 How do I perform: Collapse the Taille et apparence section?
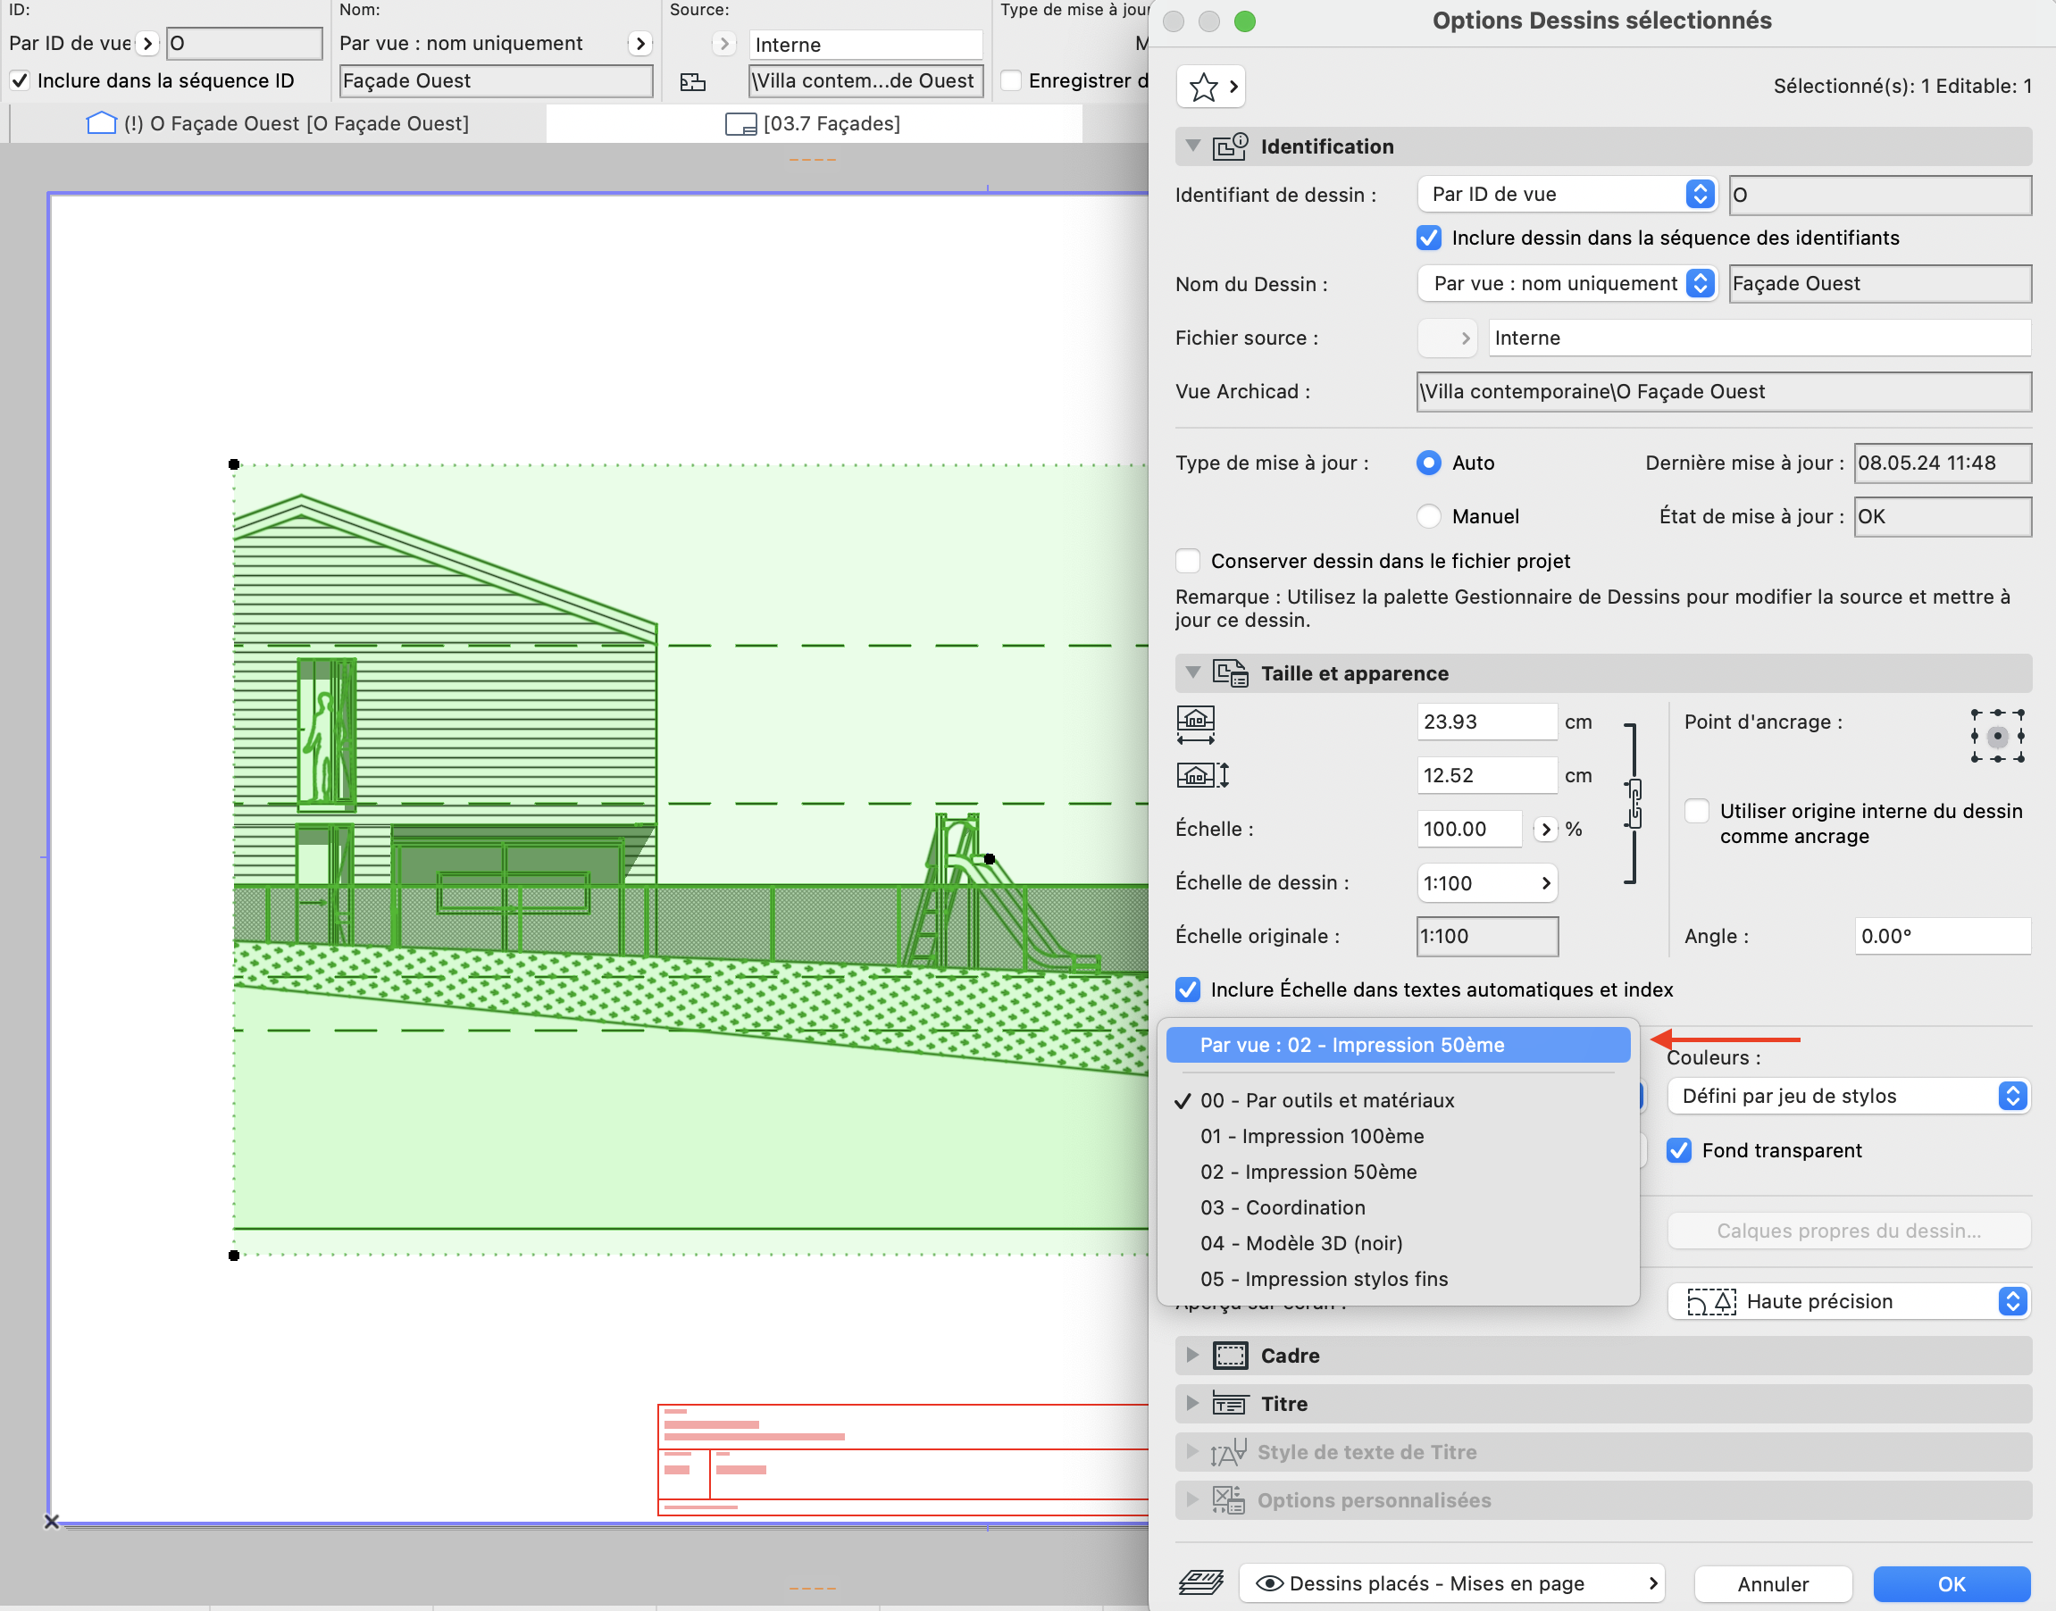(x=1193, y=672)
